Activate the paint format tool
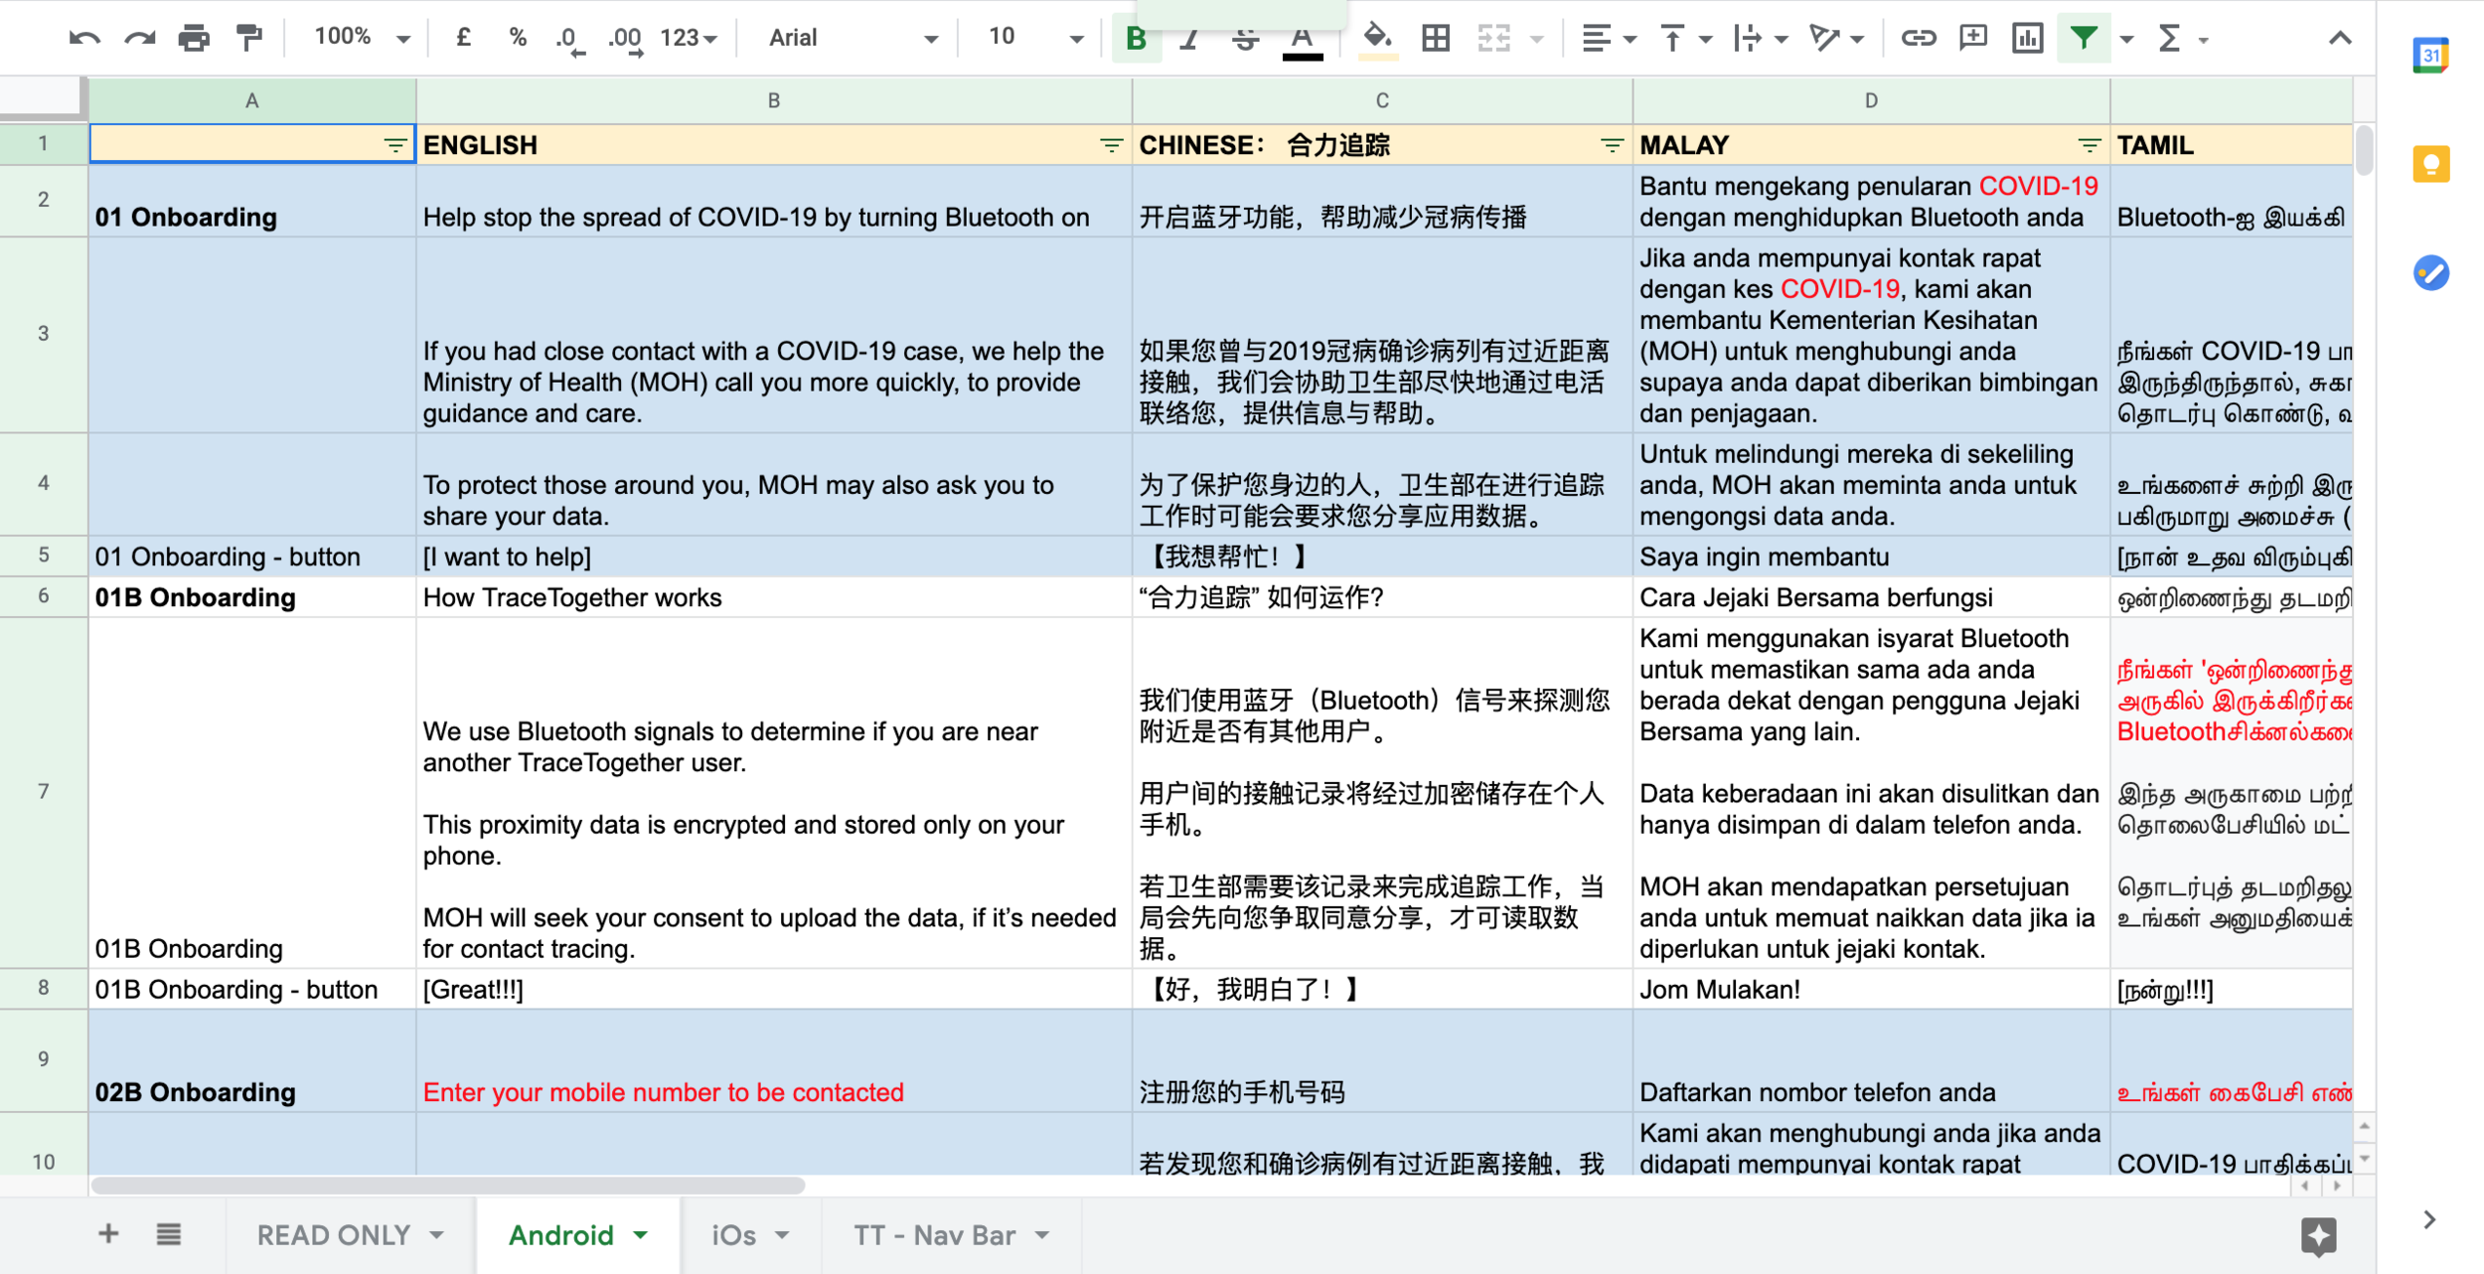Image resolution: width=2484 pixels, height=1274 pixels. (249, 39)
